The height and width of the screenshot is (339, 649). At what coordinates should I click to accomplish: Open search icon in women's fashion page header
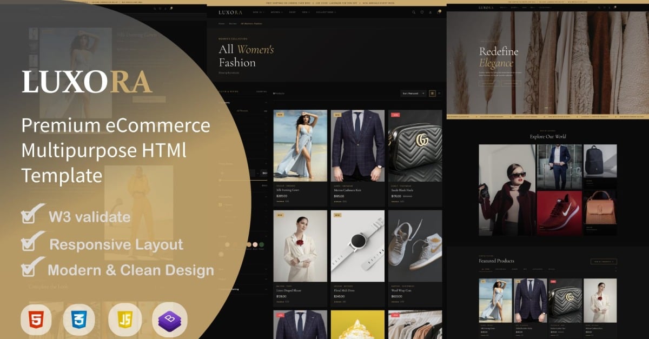(x=414, y=12)
